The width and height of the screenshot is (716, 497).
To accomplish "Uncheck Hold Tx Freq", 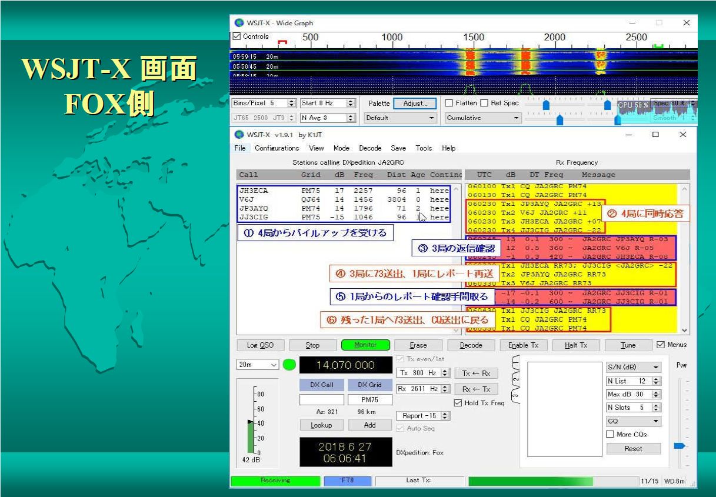I will pyautogui.click(x=459, y=403).
